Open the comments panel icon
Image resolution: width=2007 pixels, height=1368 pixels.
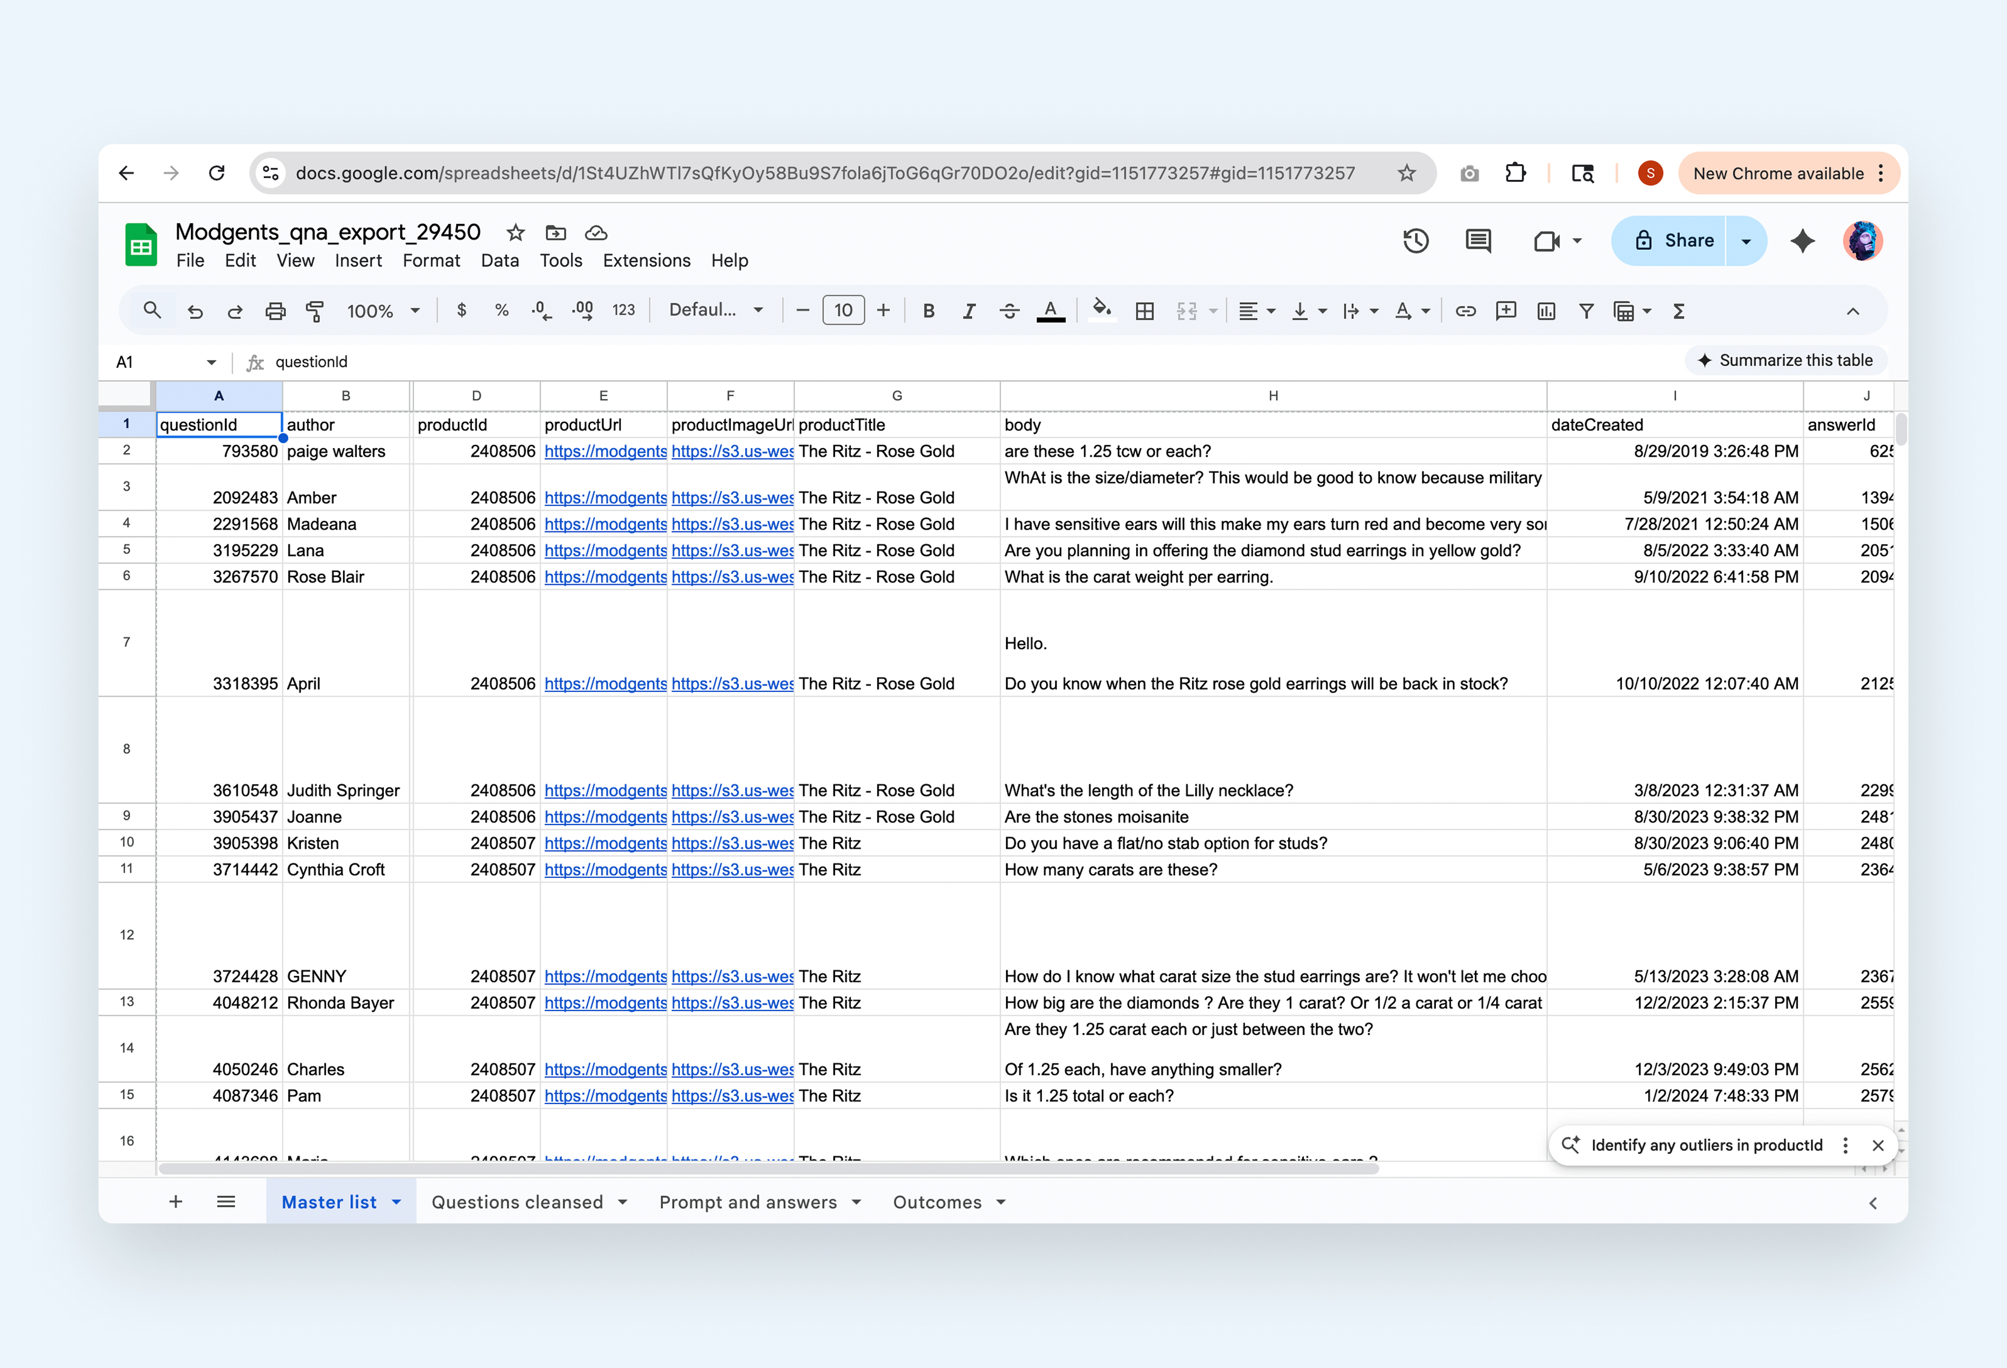click(1478, 241)
